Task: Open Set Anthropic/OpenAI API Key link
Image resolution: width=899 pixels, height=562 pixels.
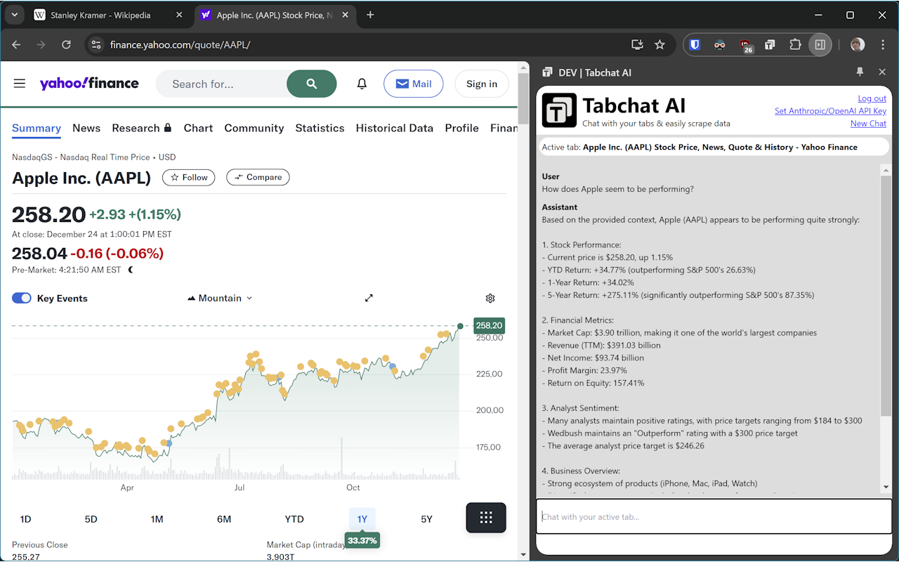Action: 830,111
